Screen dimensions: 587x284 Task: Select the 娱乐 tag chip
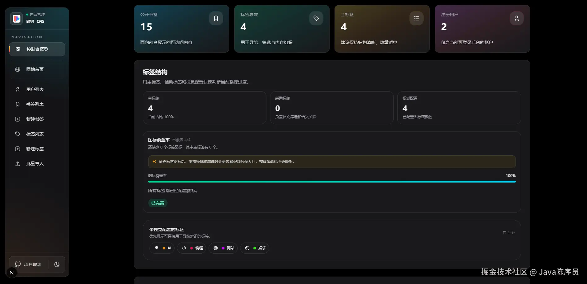tap(255, 248)
